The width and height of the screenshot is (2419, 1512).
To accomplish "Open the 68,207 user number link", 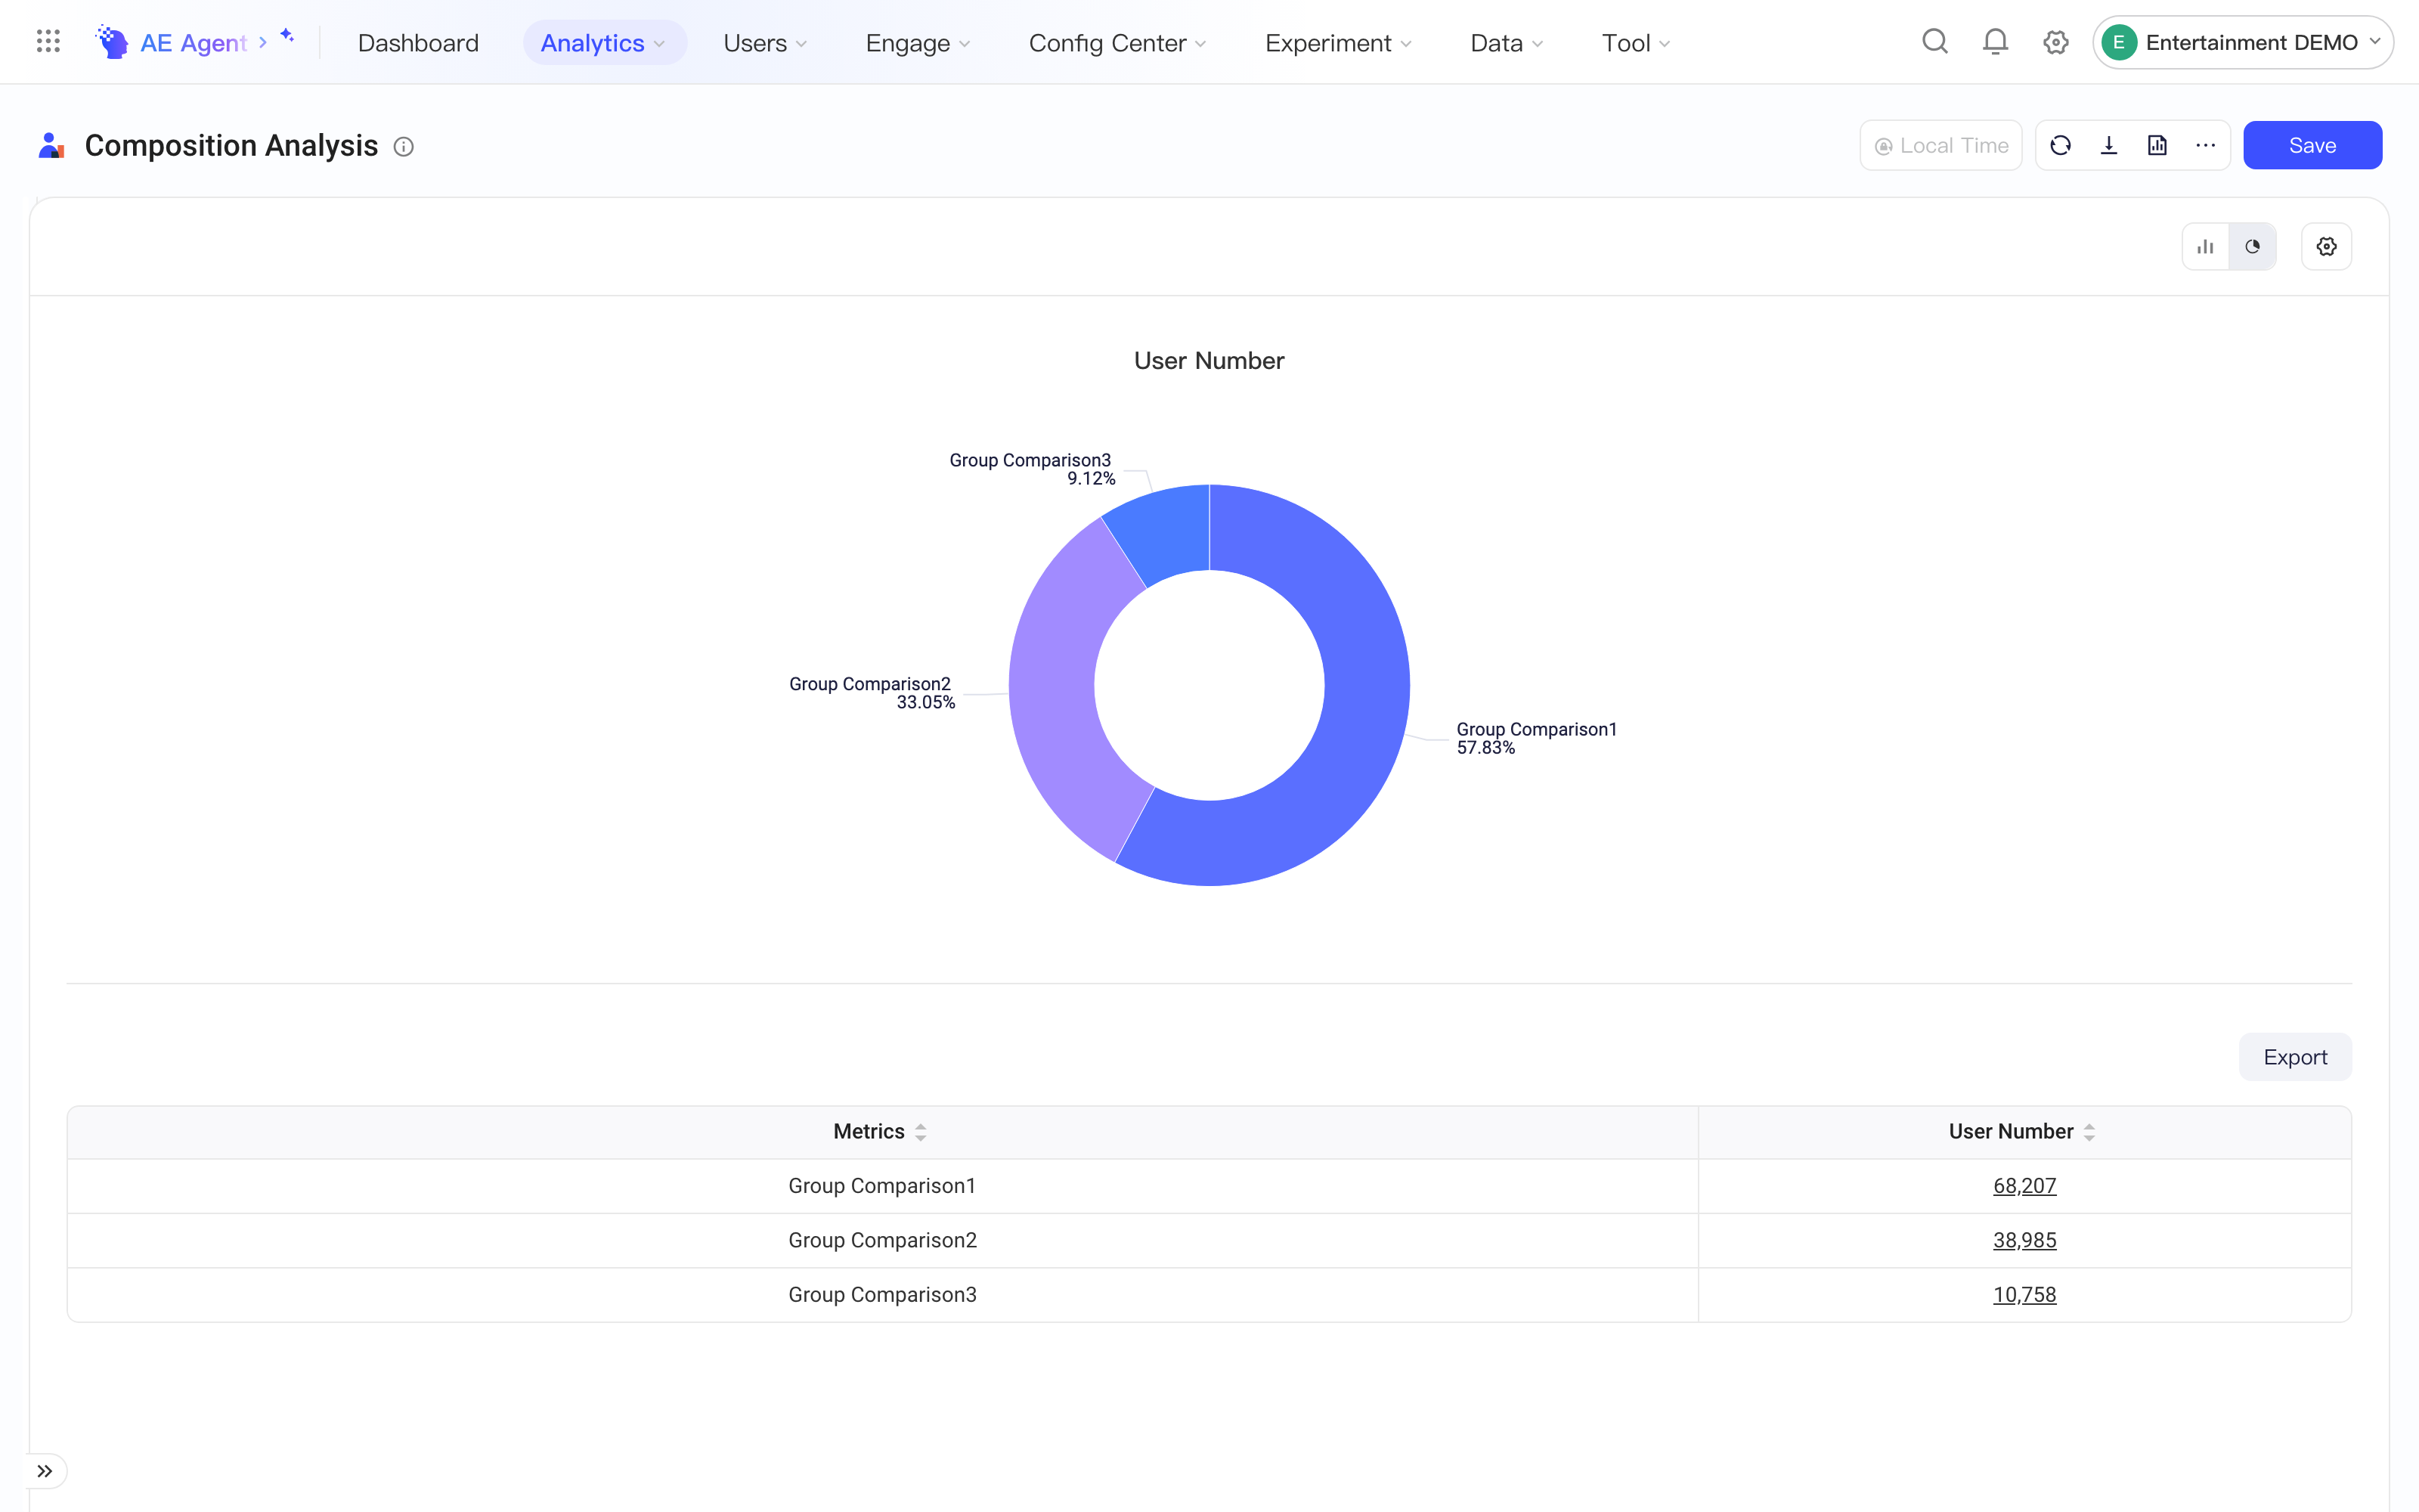I will point(2024,1186).
